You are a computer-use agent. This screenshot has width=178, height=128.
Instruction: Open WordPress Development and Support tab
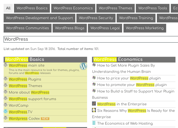[x=39, y=18]
